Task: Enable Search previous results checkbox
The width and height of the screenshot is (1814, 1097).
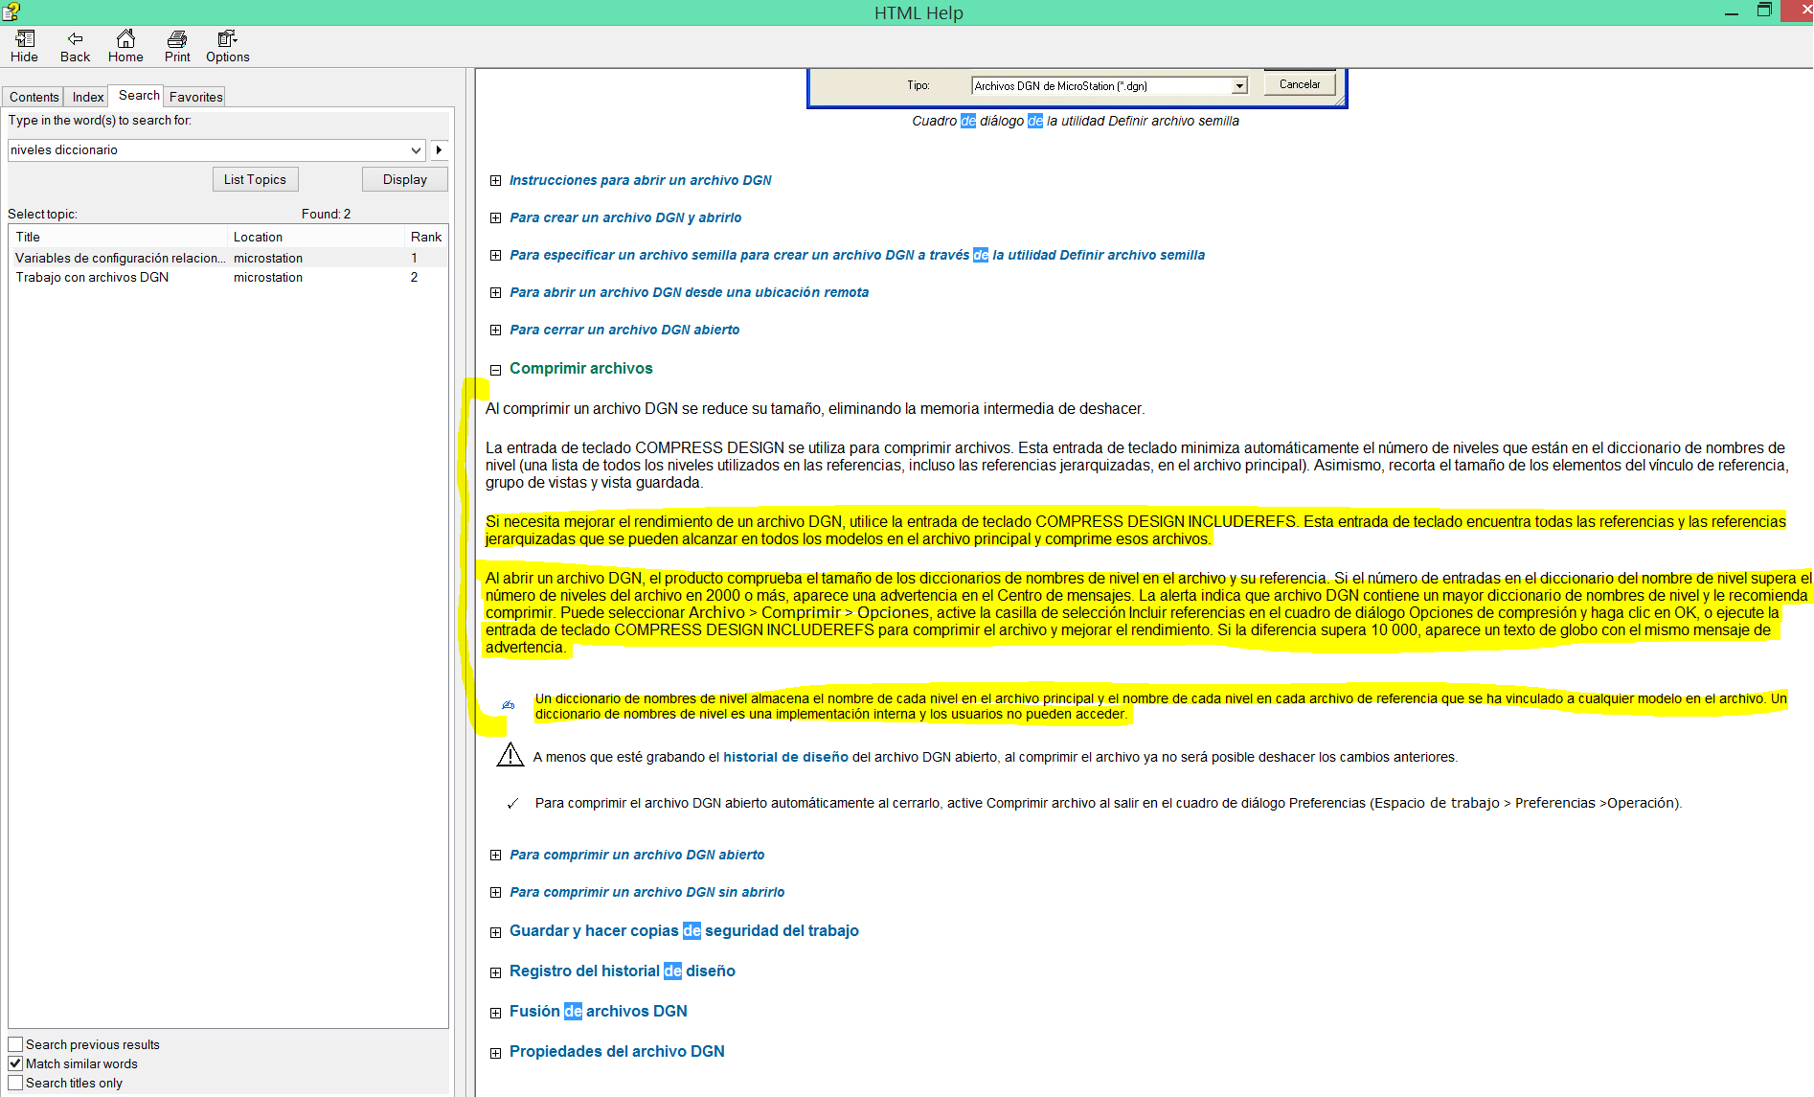Action: [16, 1044]
